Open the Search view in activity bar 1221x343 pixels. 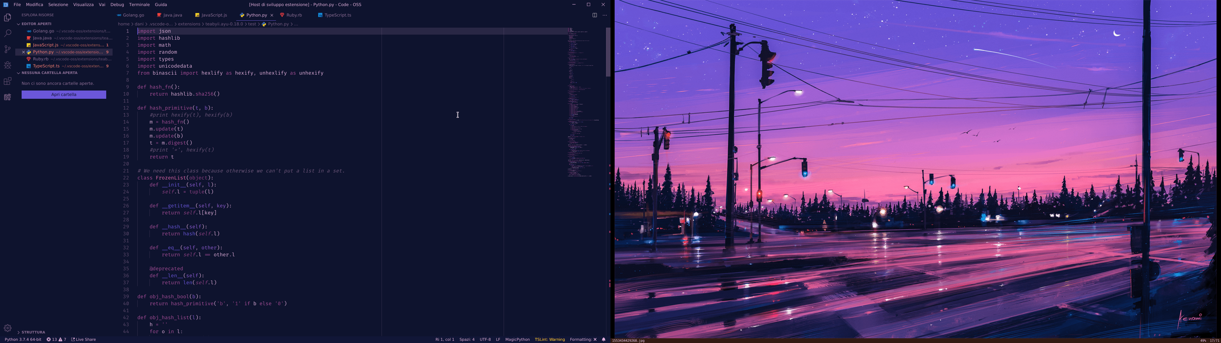[x=8, y=33]
